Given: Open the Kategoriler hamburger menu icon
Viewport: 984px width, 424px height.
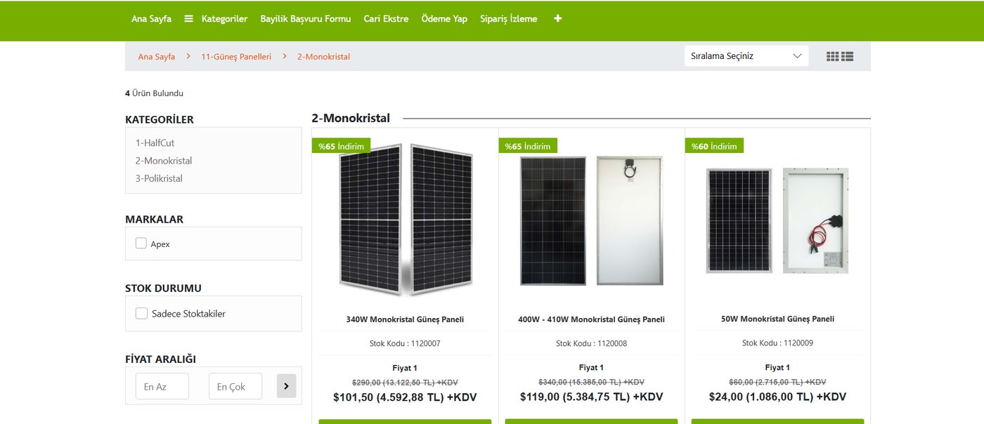Looking at the screenshot, I should click(x=188, y=19).
